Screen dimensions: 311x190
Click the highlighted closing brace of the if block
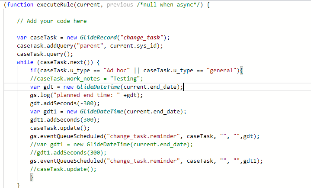(32, 177)
